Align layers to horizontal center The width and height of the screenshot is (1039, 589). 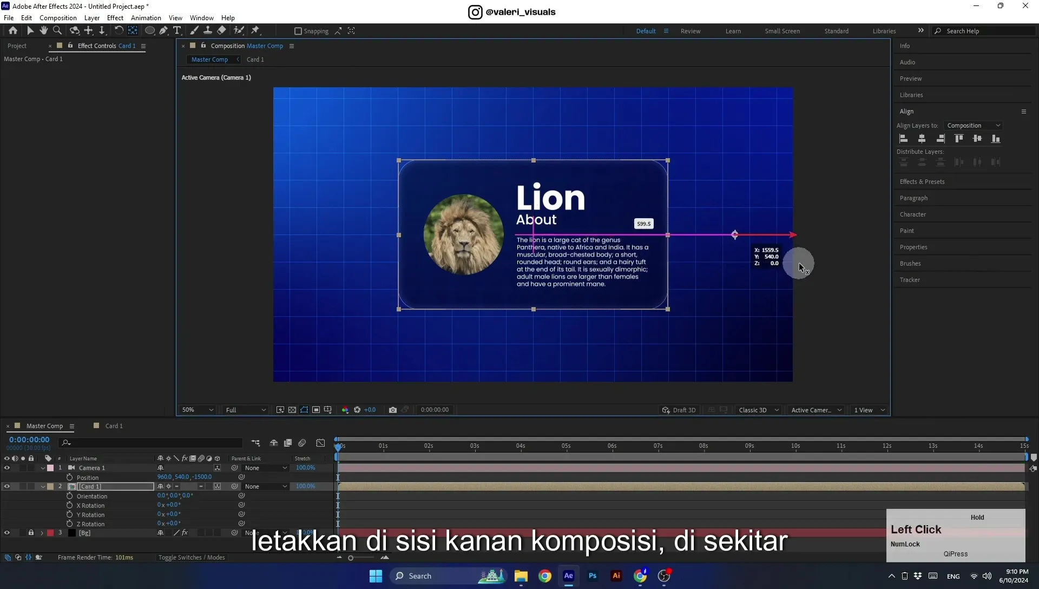pyautogui.click(x=922, y=139)
